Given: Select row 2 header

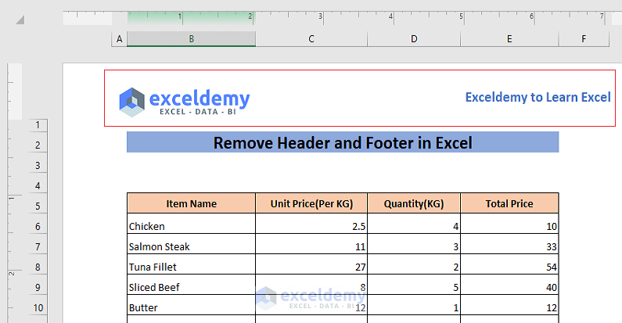Looking at the screenshot, I should (x=37, y=145).
